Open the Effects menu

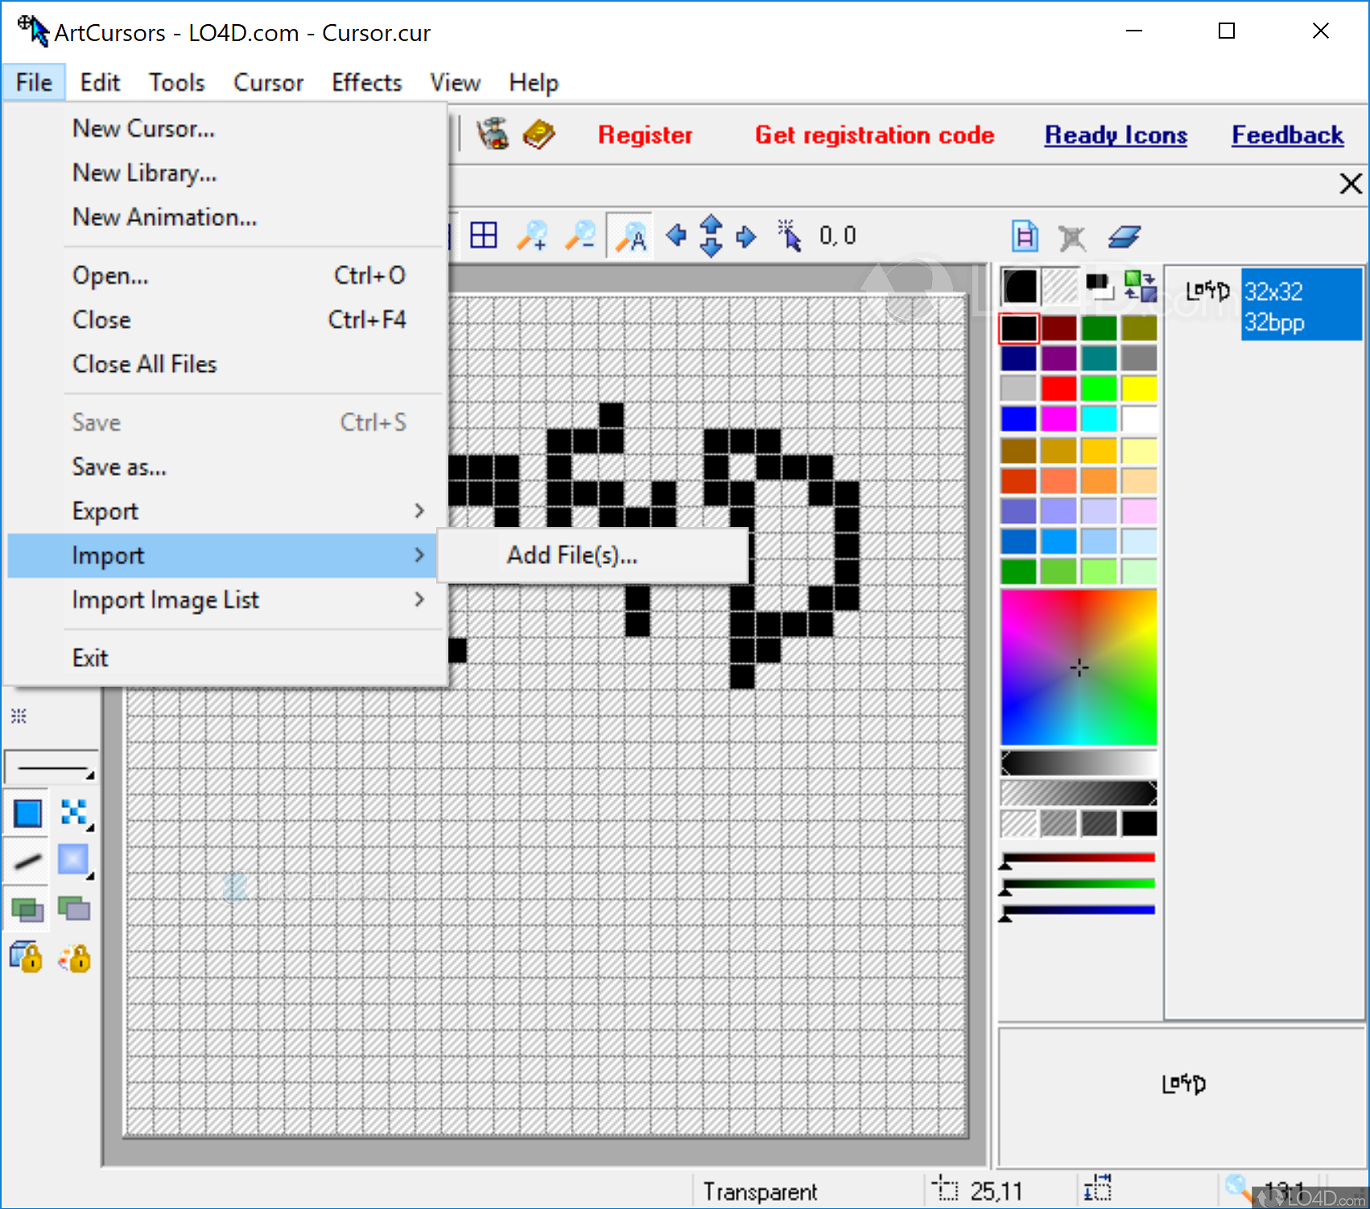(366, 81)
